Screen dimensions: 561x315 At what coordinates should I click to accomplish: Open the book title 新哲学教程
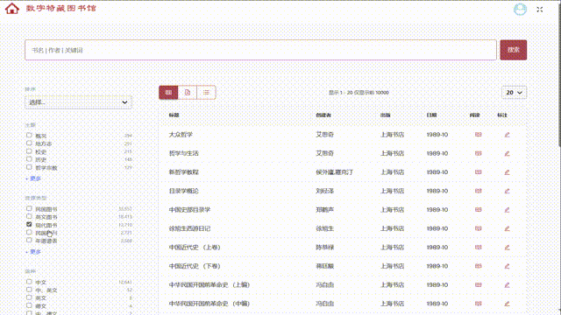click(x=183, y=172)
